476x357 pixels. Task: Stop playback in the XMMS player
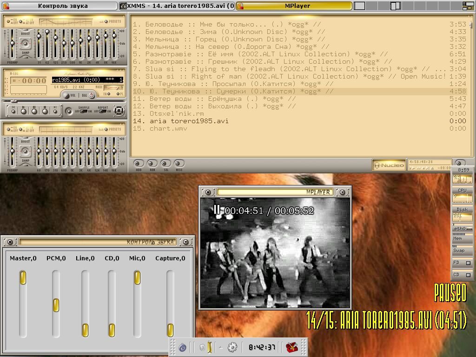pyautogui.click(x=45, y=111)
